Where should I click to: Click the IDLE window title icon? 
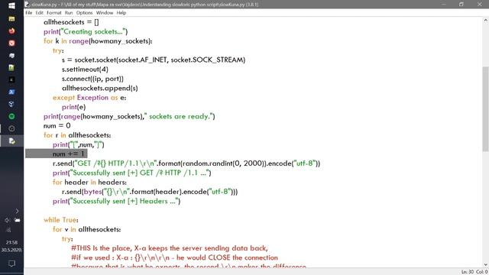point(28,5)
